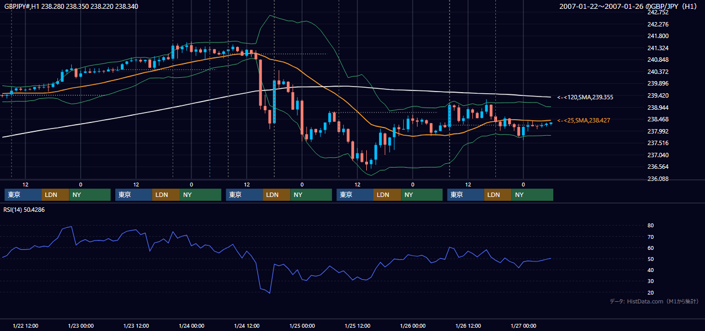Click price axis label 236.088
705x331 pixels.
pyautogui.click(x=658, y=179)
